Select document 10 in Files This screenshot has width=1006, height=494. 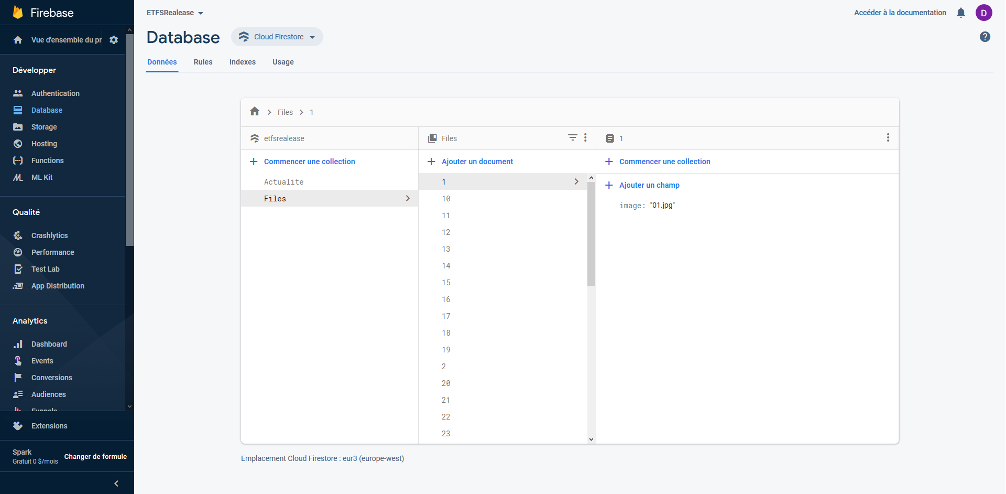tap(502, 199)
